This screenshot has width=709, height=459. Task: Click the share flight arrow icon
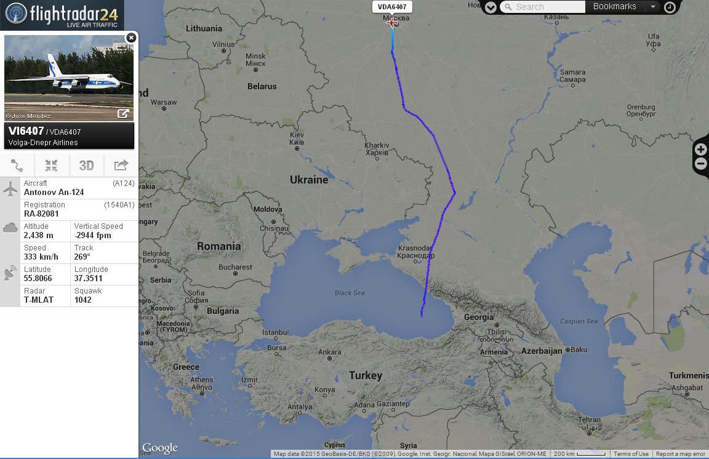pos(121,166)
